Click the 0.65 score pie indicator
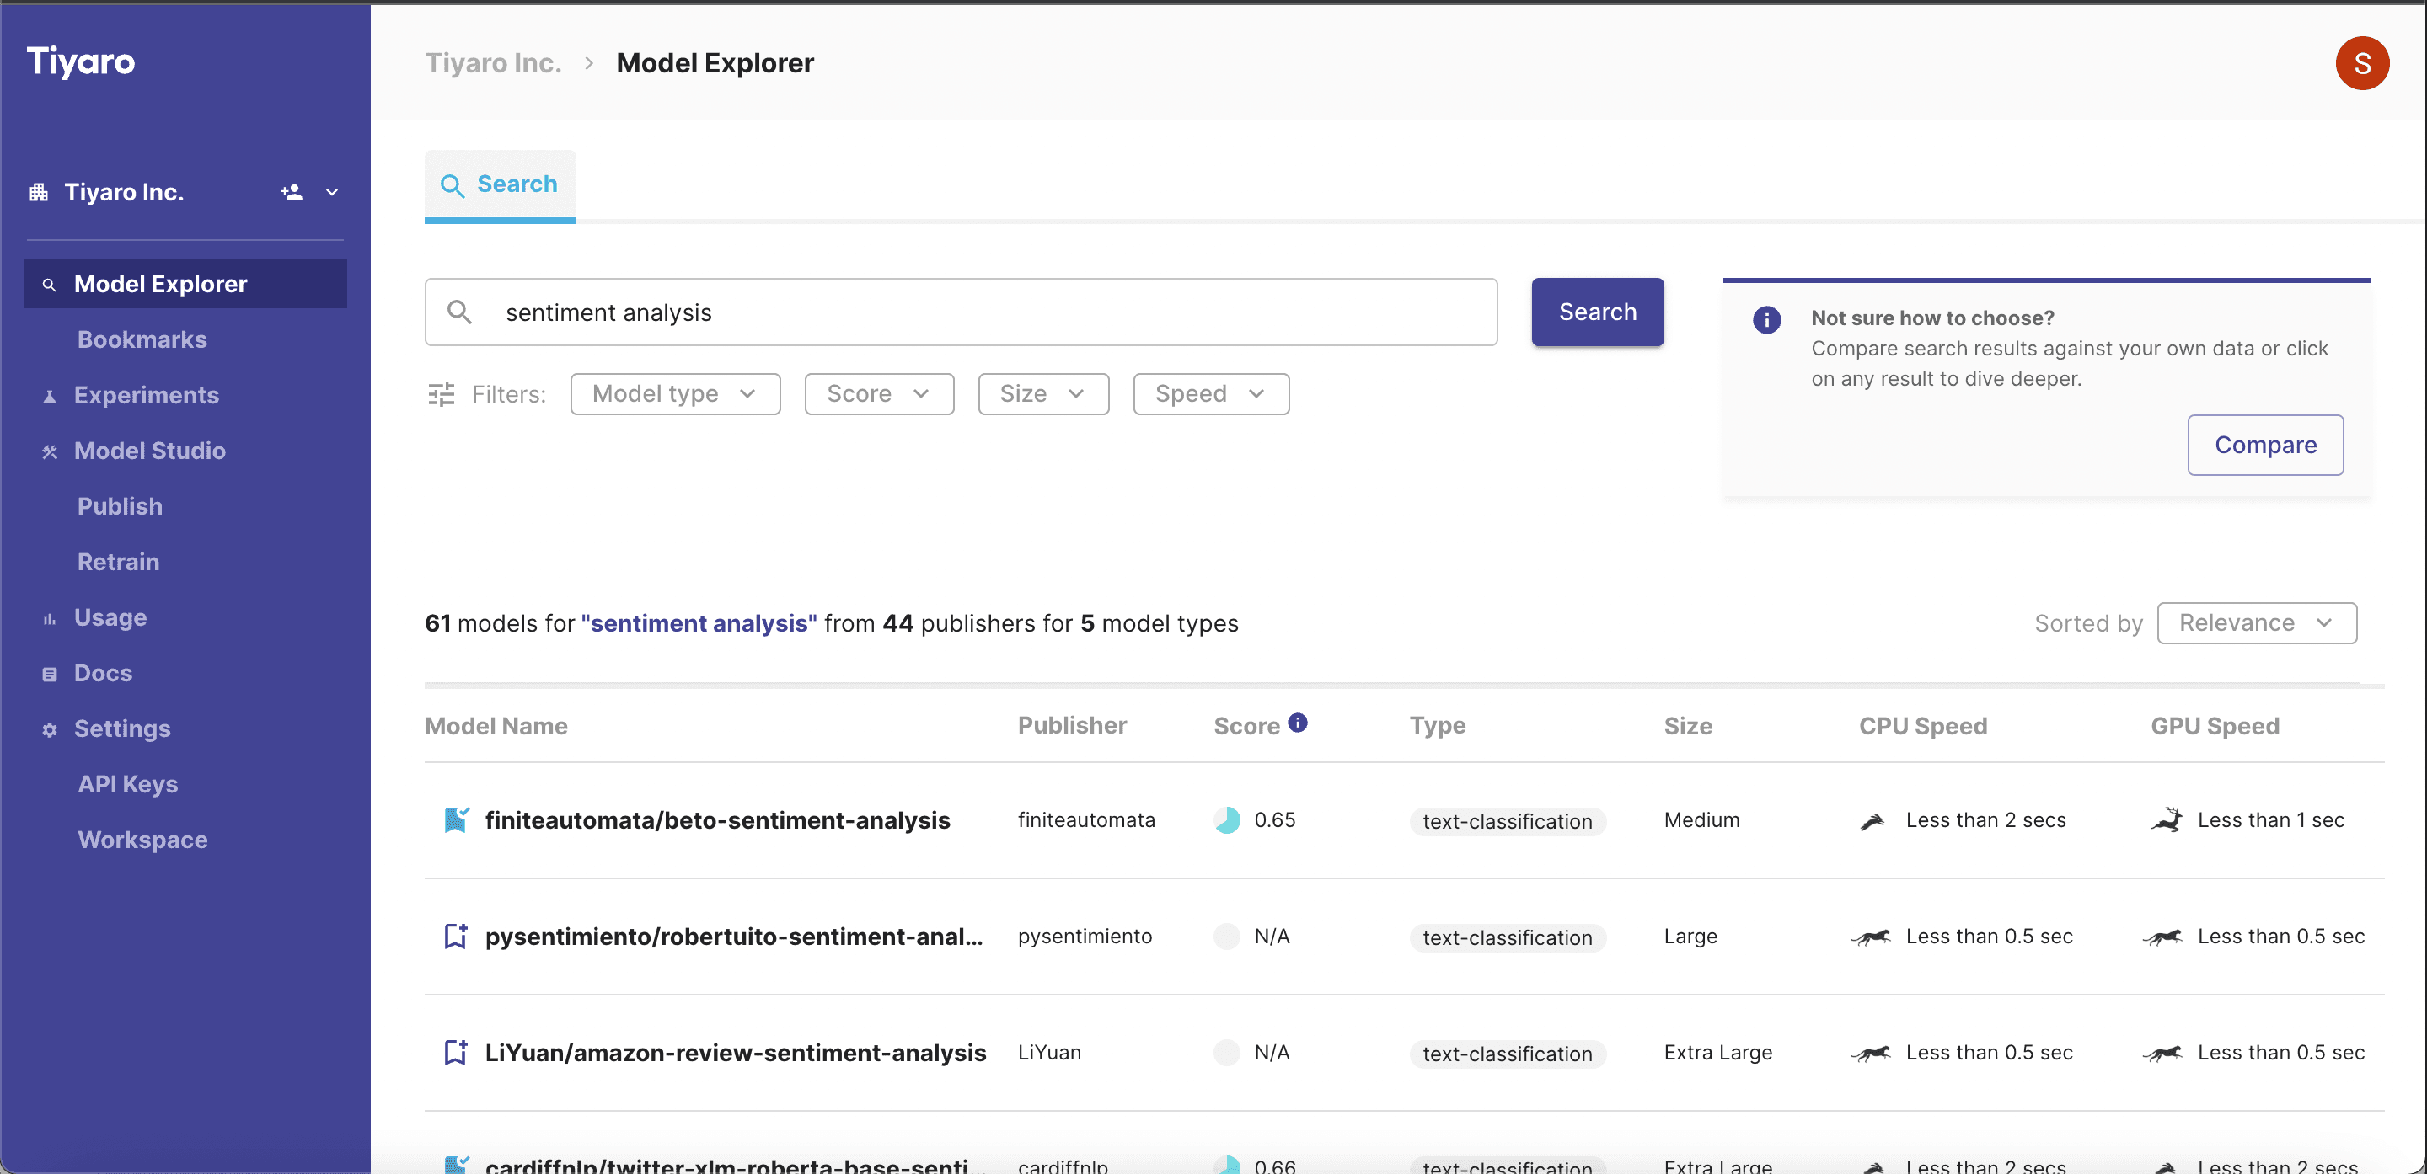 pos(1227,820)
